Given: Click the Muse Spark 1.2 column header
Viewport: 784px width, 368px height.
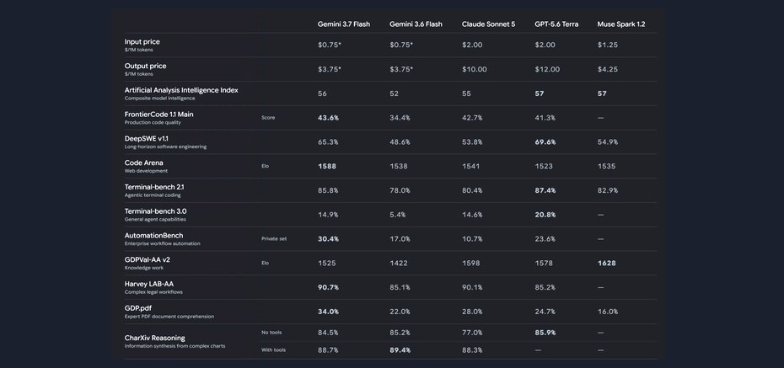Looking at the screenshot, I should (x=621, y=24).
